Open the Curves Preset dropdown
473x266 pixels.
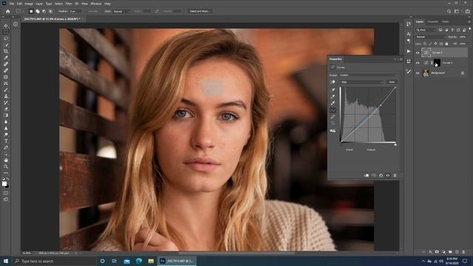[x=368, y=75]
